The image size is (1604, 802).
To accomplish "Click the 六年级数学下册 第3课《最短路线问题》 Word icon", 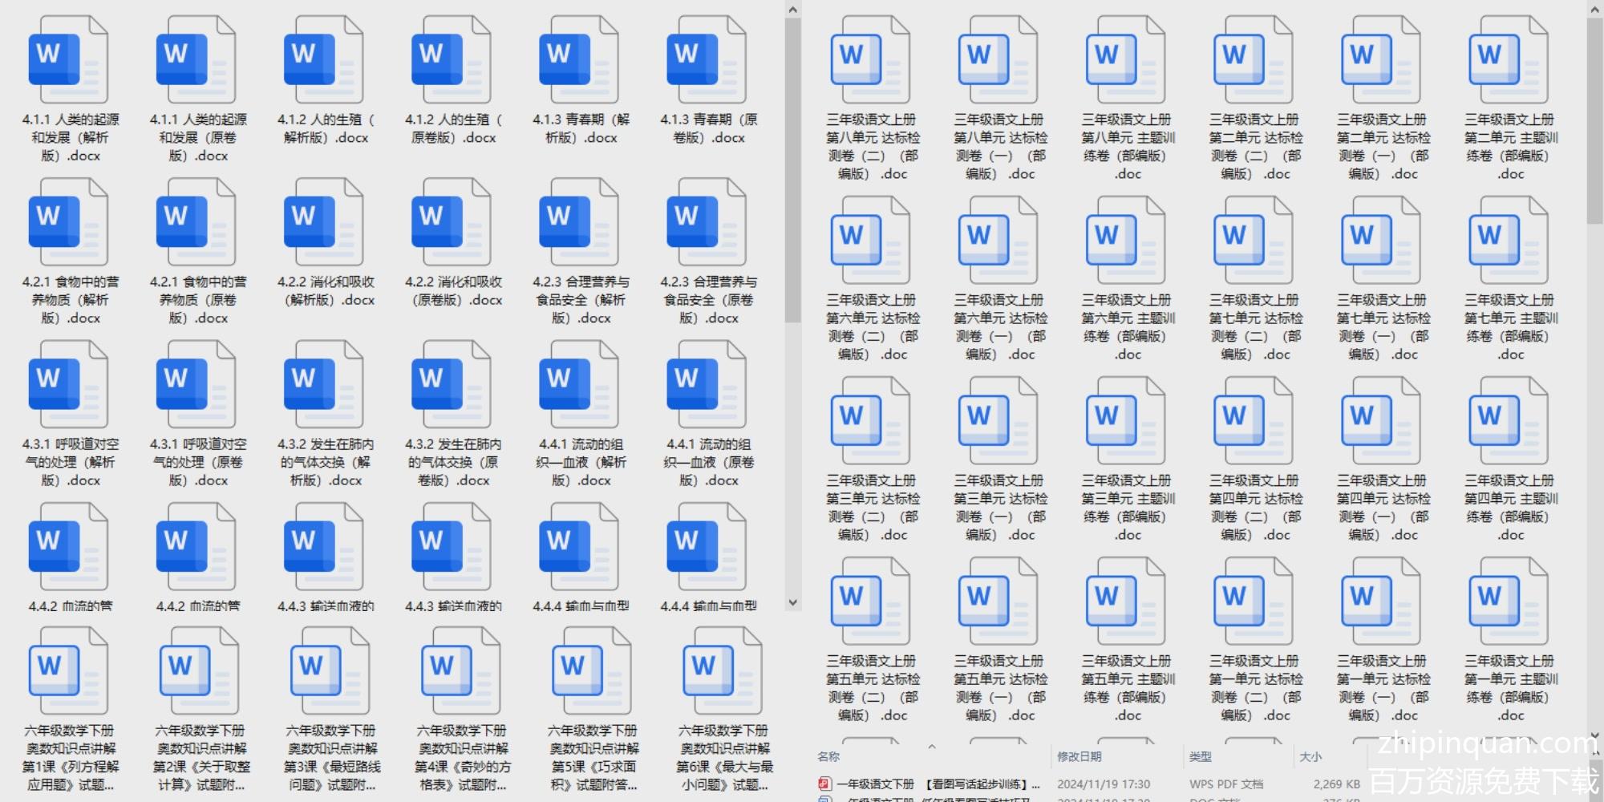I will point(330,671).
